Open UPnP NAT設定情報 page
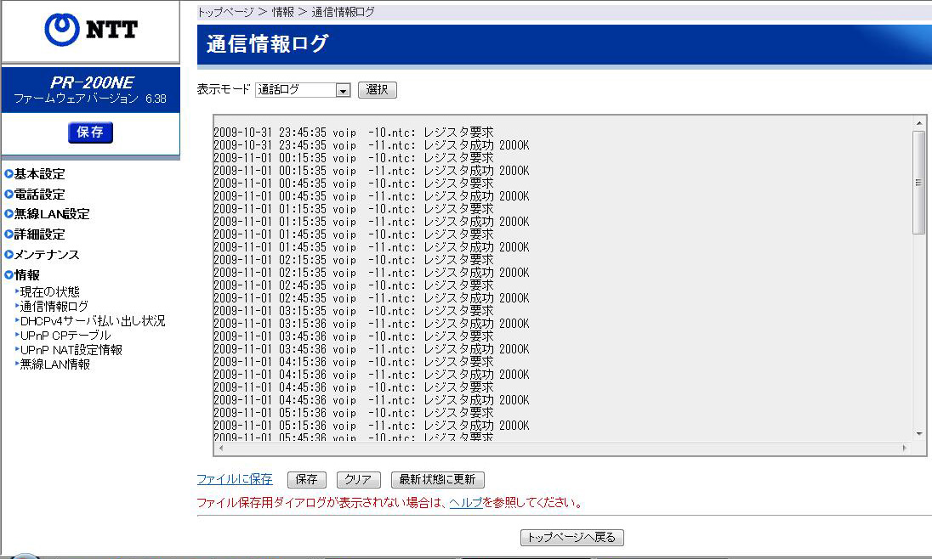Image resolution: width=932 pixels, height=559 pixels. (x=71, y=350)
